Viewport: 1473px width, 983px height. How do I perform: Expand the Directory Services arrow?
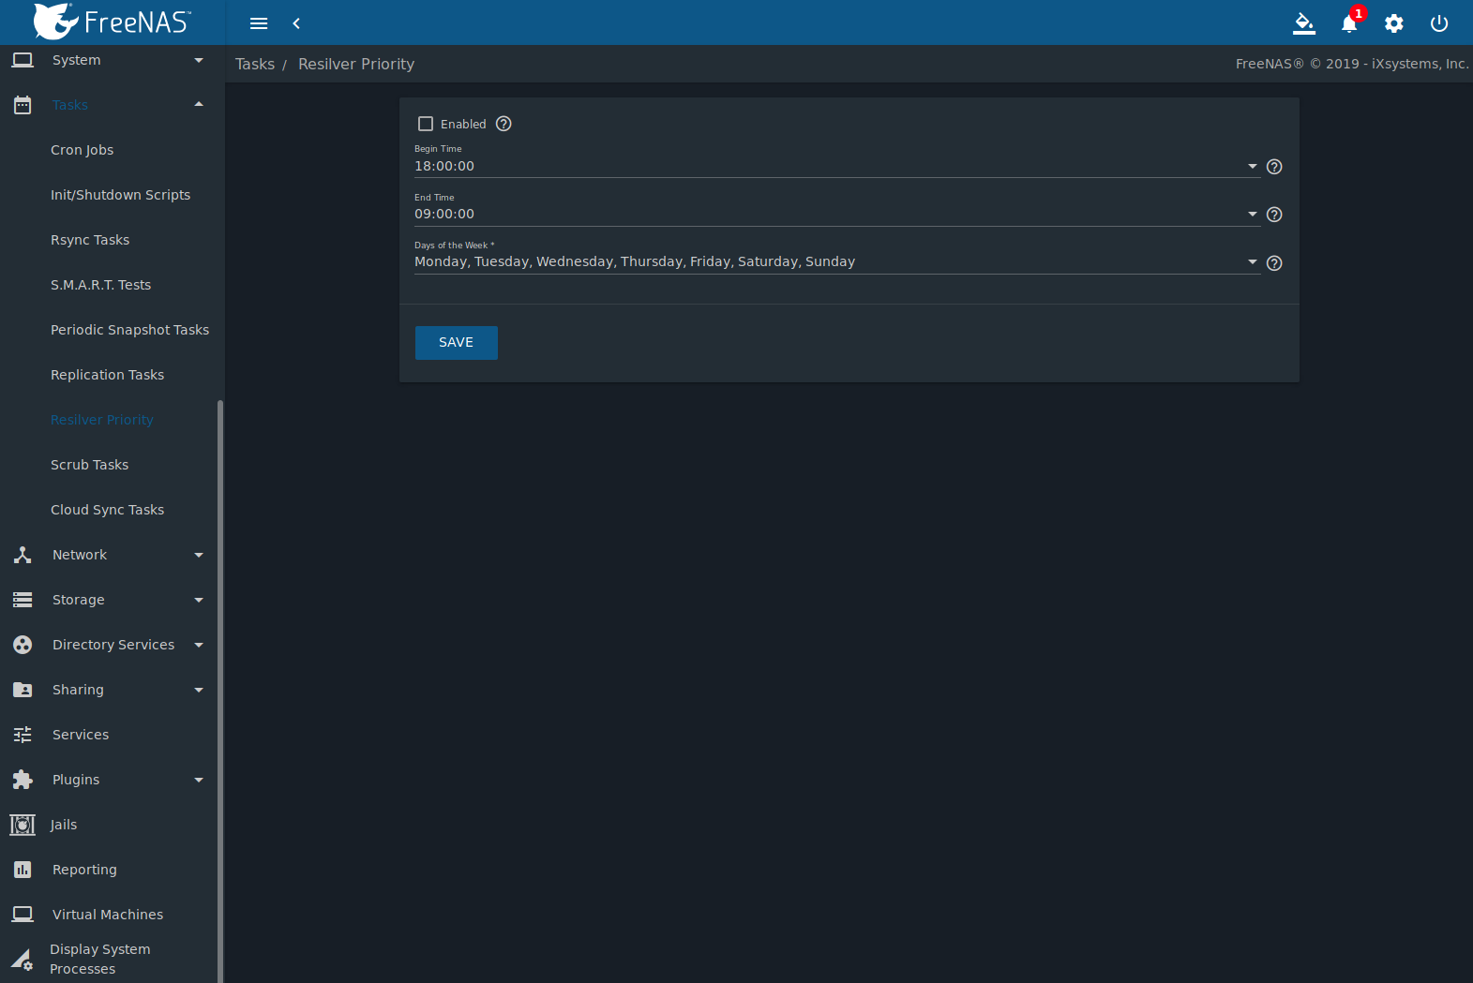(199, 645)
